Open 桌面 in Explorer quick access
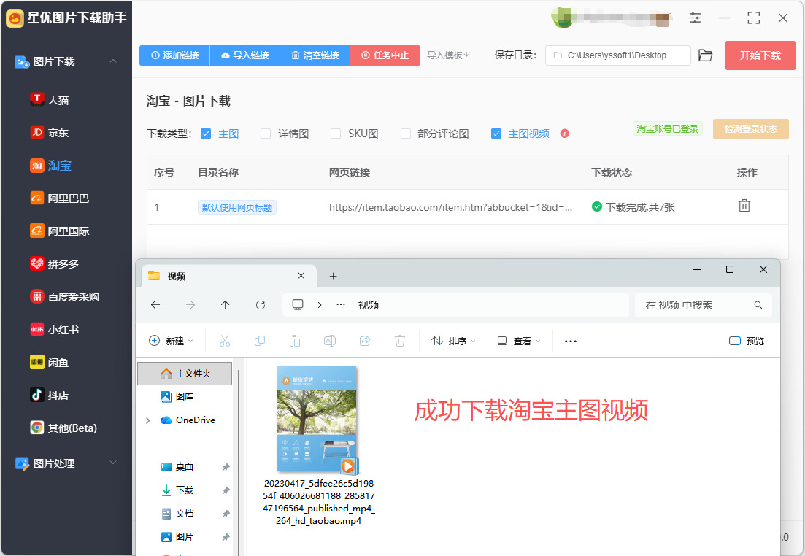This screenshot has width=805, height=556. 177,467
